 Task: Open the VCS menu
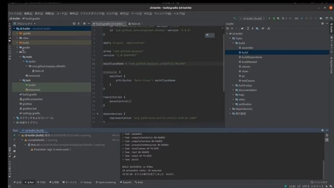click(x=148, y=14)
